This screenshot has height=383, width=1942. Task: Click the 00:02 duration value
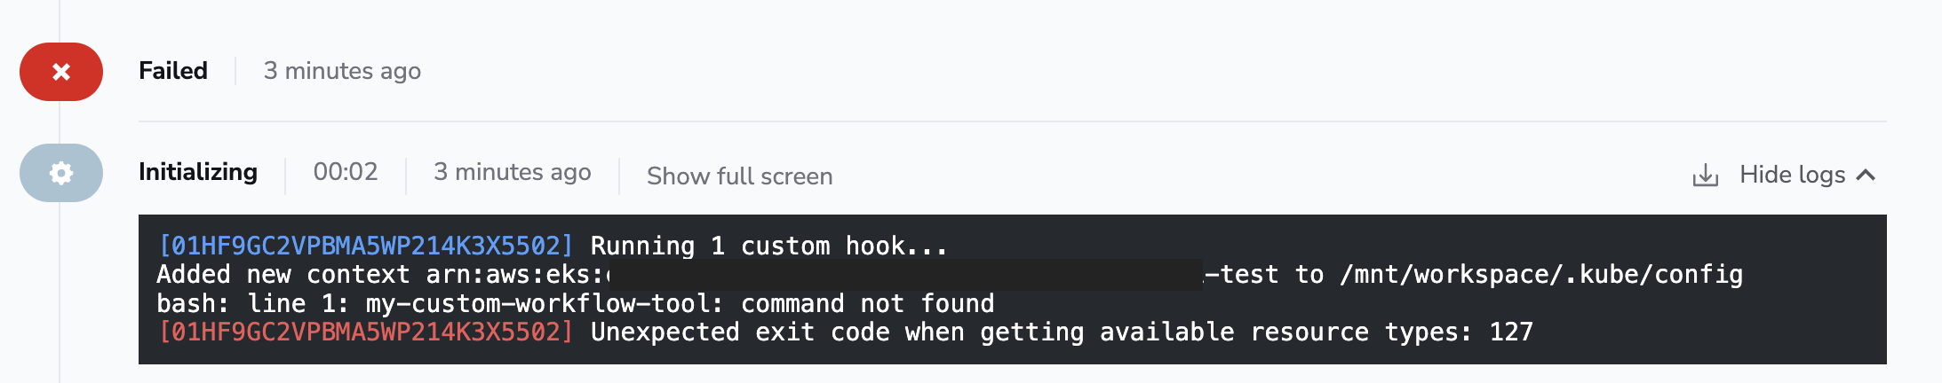pyautogui.click(x=346, y=172)
